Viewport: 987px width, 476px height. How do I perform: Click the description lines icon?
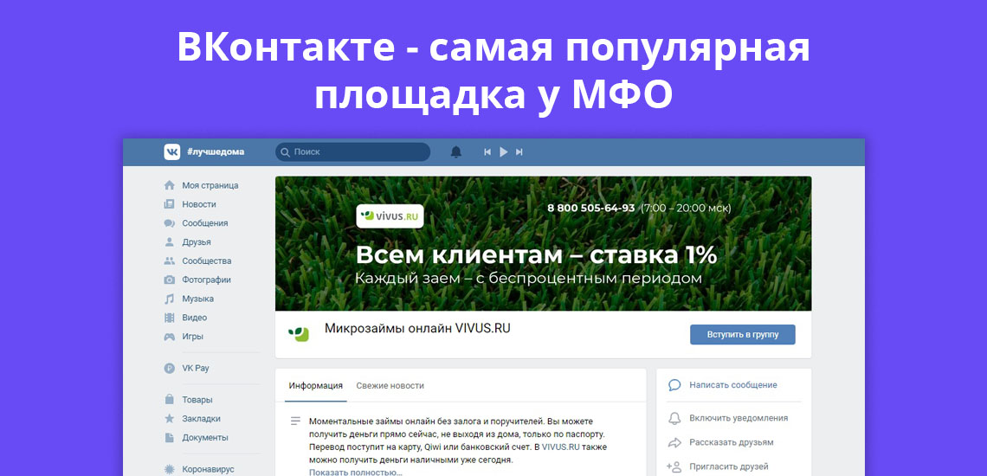click(295, 421)
